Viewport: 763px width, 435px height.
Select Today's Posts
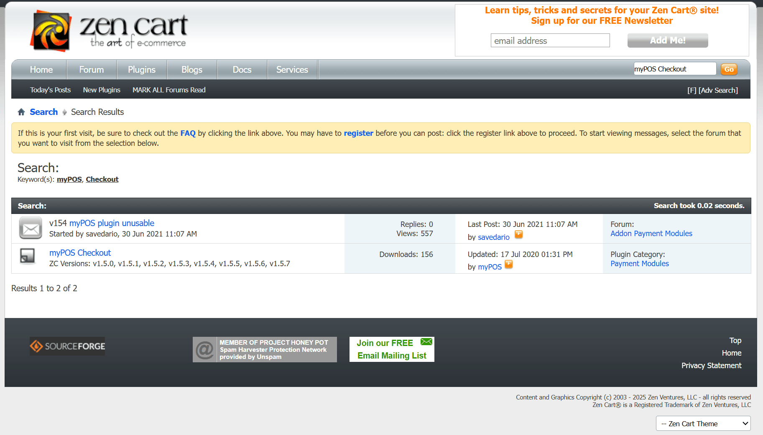click(50, 89)
